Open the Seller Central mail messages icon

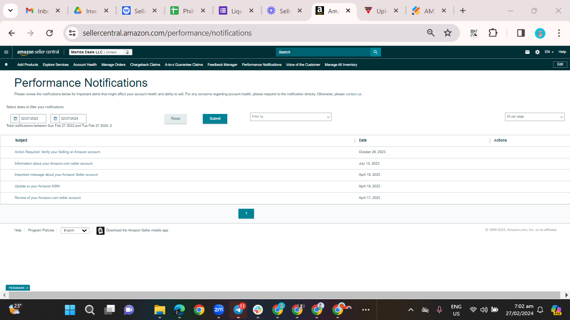[528, 52]
